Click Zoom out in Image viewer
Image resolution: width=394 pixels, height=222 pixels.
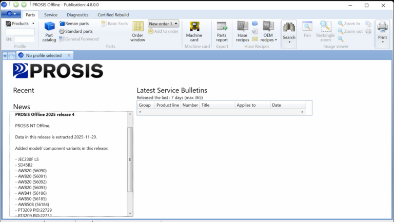350,31
